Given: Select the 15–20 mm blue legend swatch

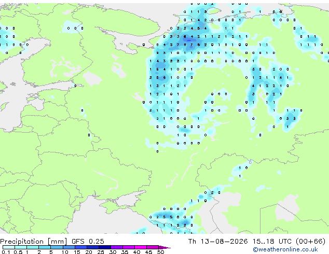Looking at the screenshot, I should coord(80,247).
